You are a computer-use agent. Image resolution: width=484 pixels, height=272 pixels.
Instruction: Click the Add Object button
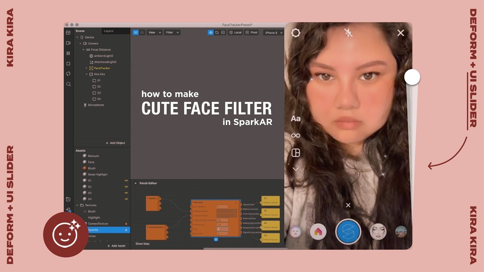coord(115,143)
